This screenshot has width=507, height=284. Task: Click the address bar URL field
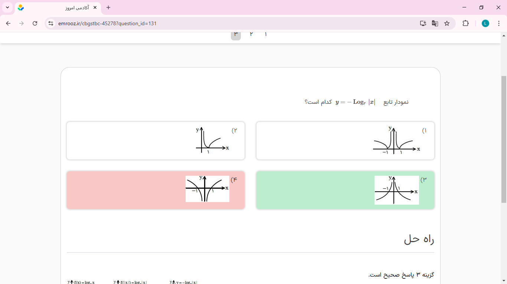(223, 23)
